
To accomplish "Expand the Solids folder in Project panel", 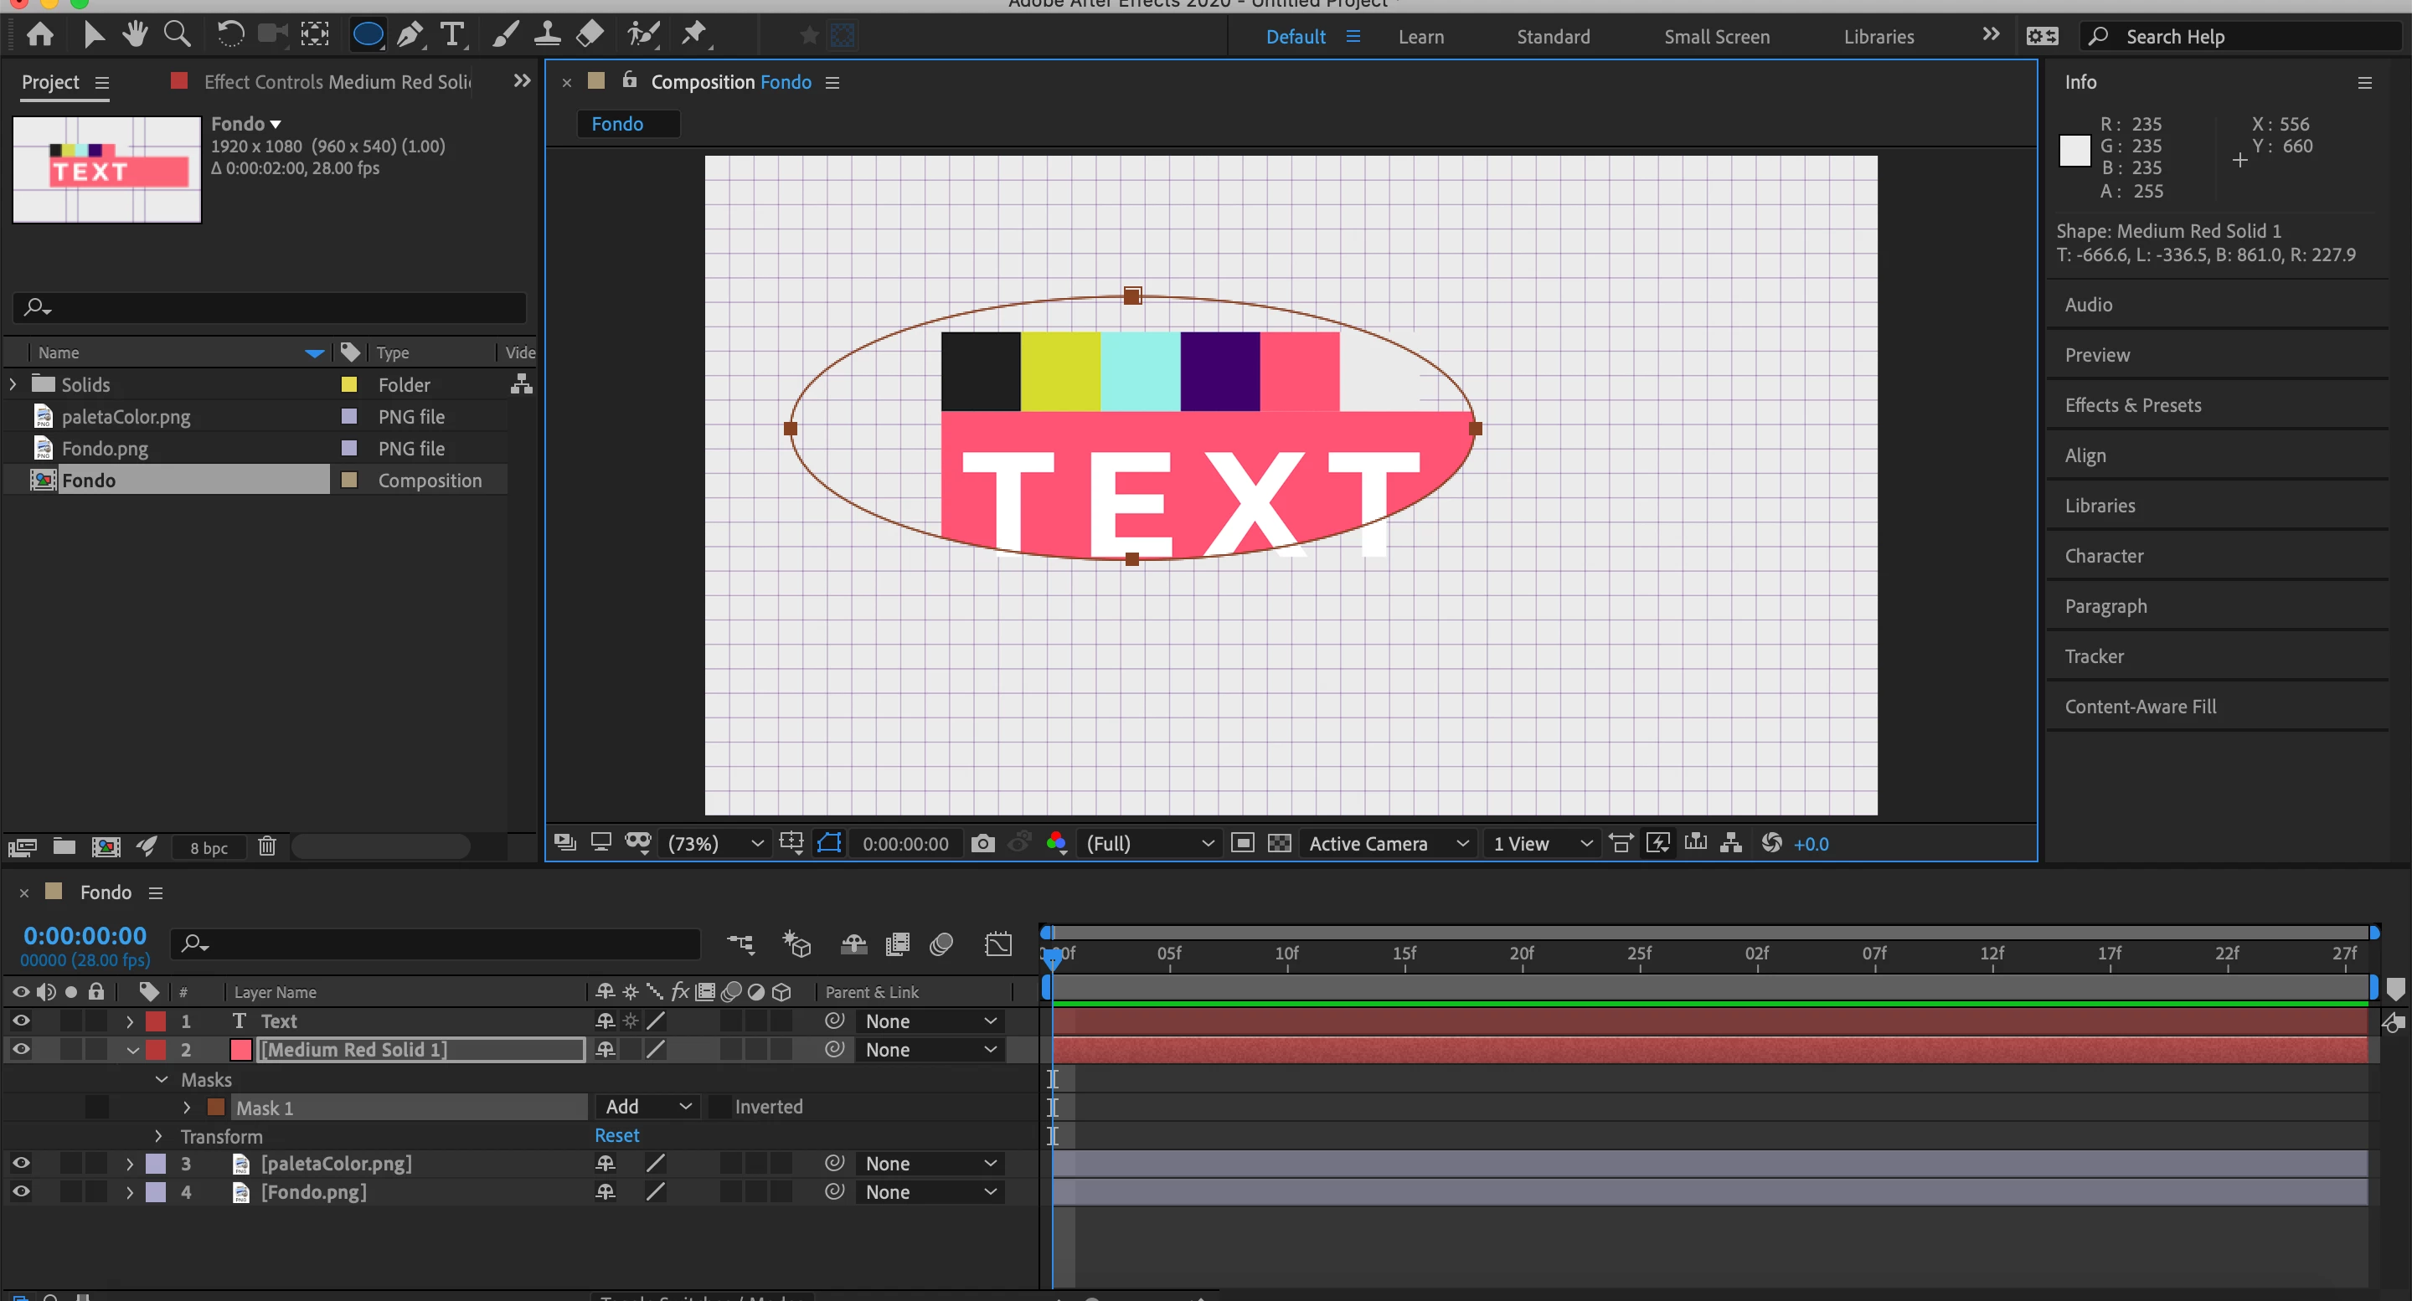I will (x=13, y=384).
